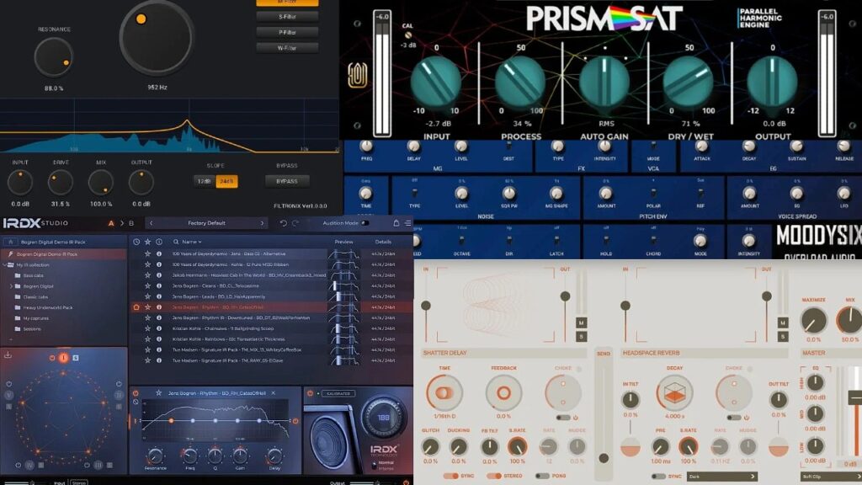Image resolution: width=862 pixels, height=485 pixels.
Task: Select the W-Filter type in Filtronix
Action: click(x=287, y=48)
